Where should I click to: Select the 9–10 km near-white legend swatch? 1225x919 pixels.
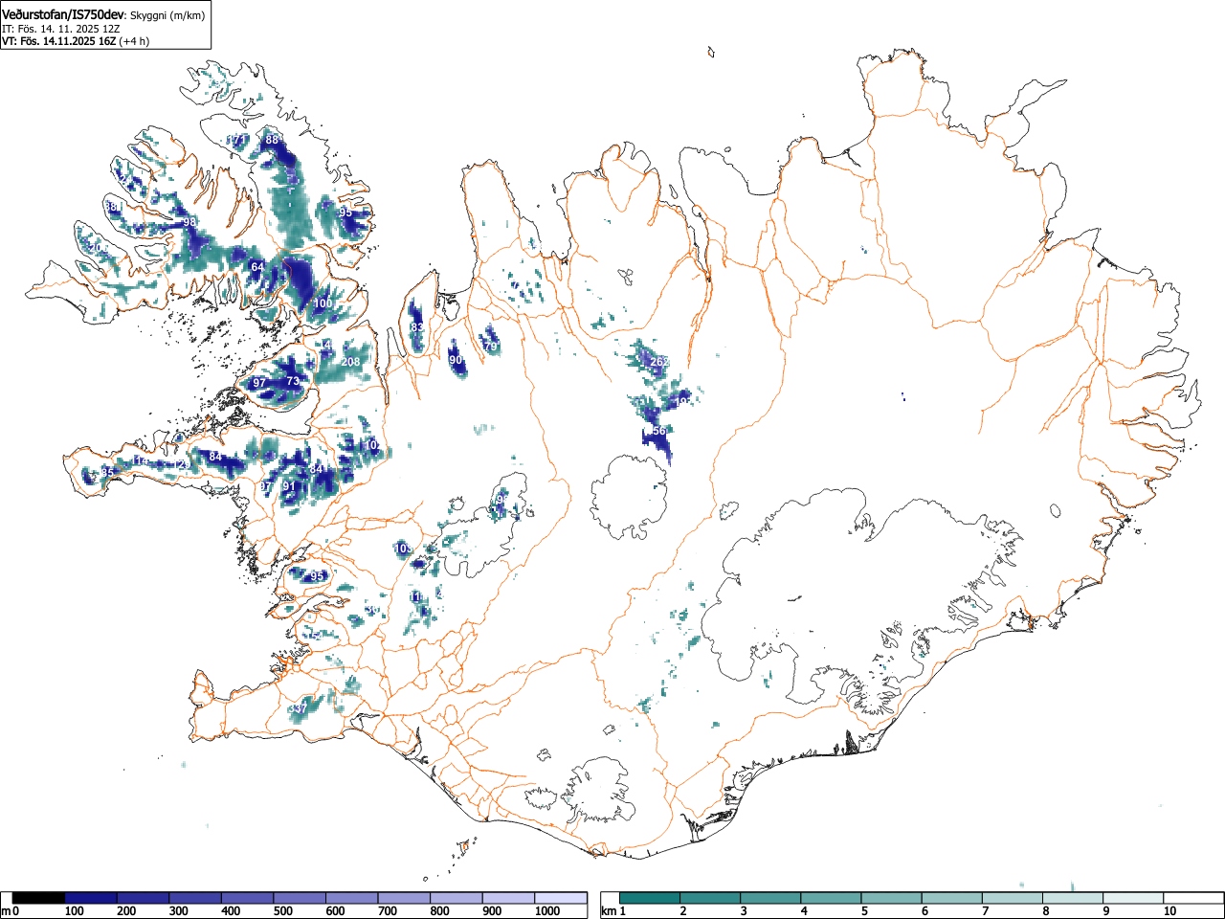[x=1133, y=898]
